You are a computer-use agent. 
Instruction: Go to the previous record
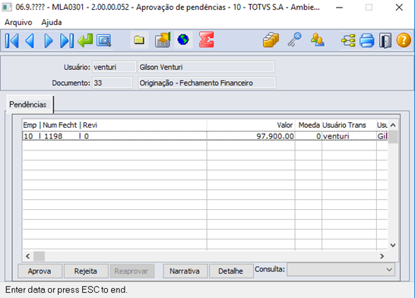point(30,40)
